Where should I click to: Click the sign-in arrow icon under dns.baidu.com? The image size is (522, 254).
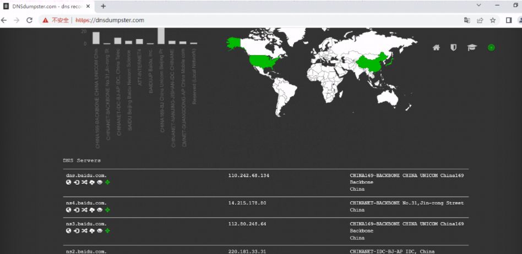(76, 182)
